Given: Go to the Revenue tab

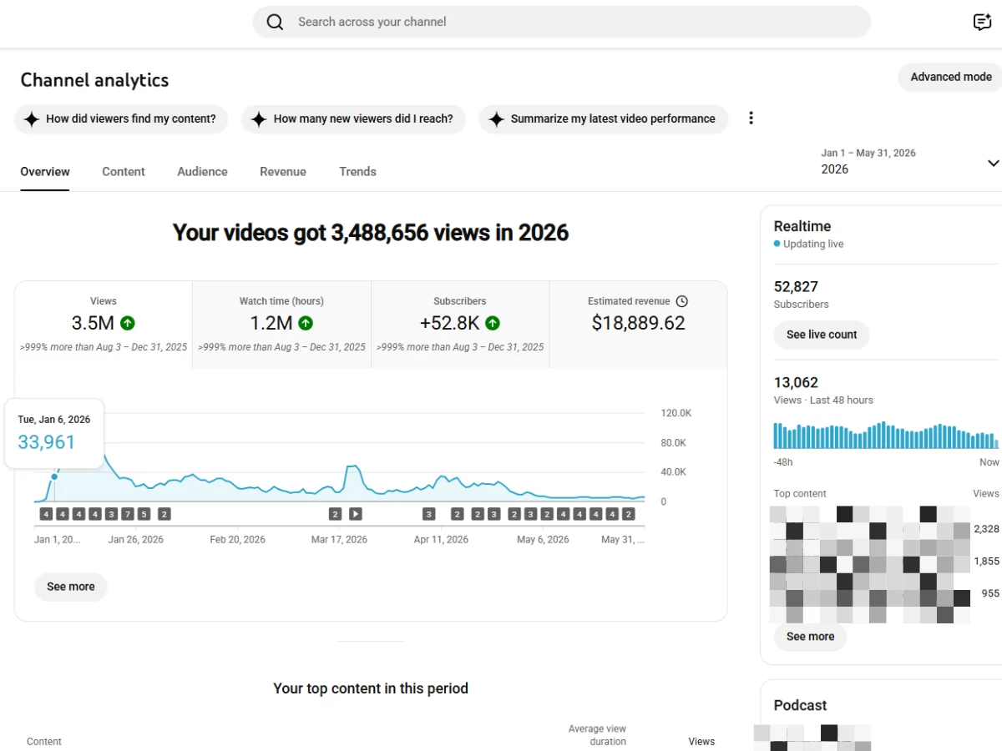Looking at the screenshot, I should pos(283,172).
